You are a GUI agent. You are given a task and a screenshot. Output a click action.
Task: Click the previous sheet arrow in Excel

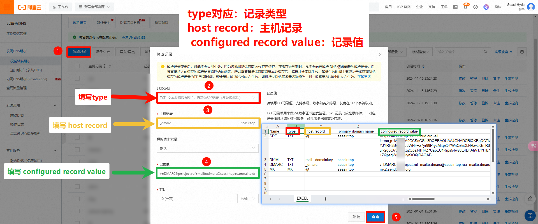click(271, 199)
